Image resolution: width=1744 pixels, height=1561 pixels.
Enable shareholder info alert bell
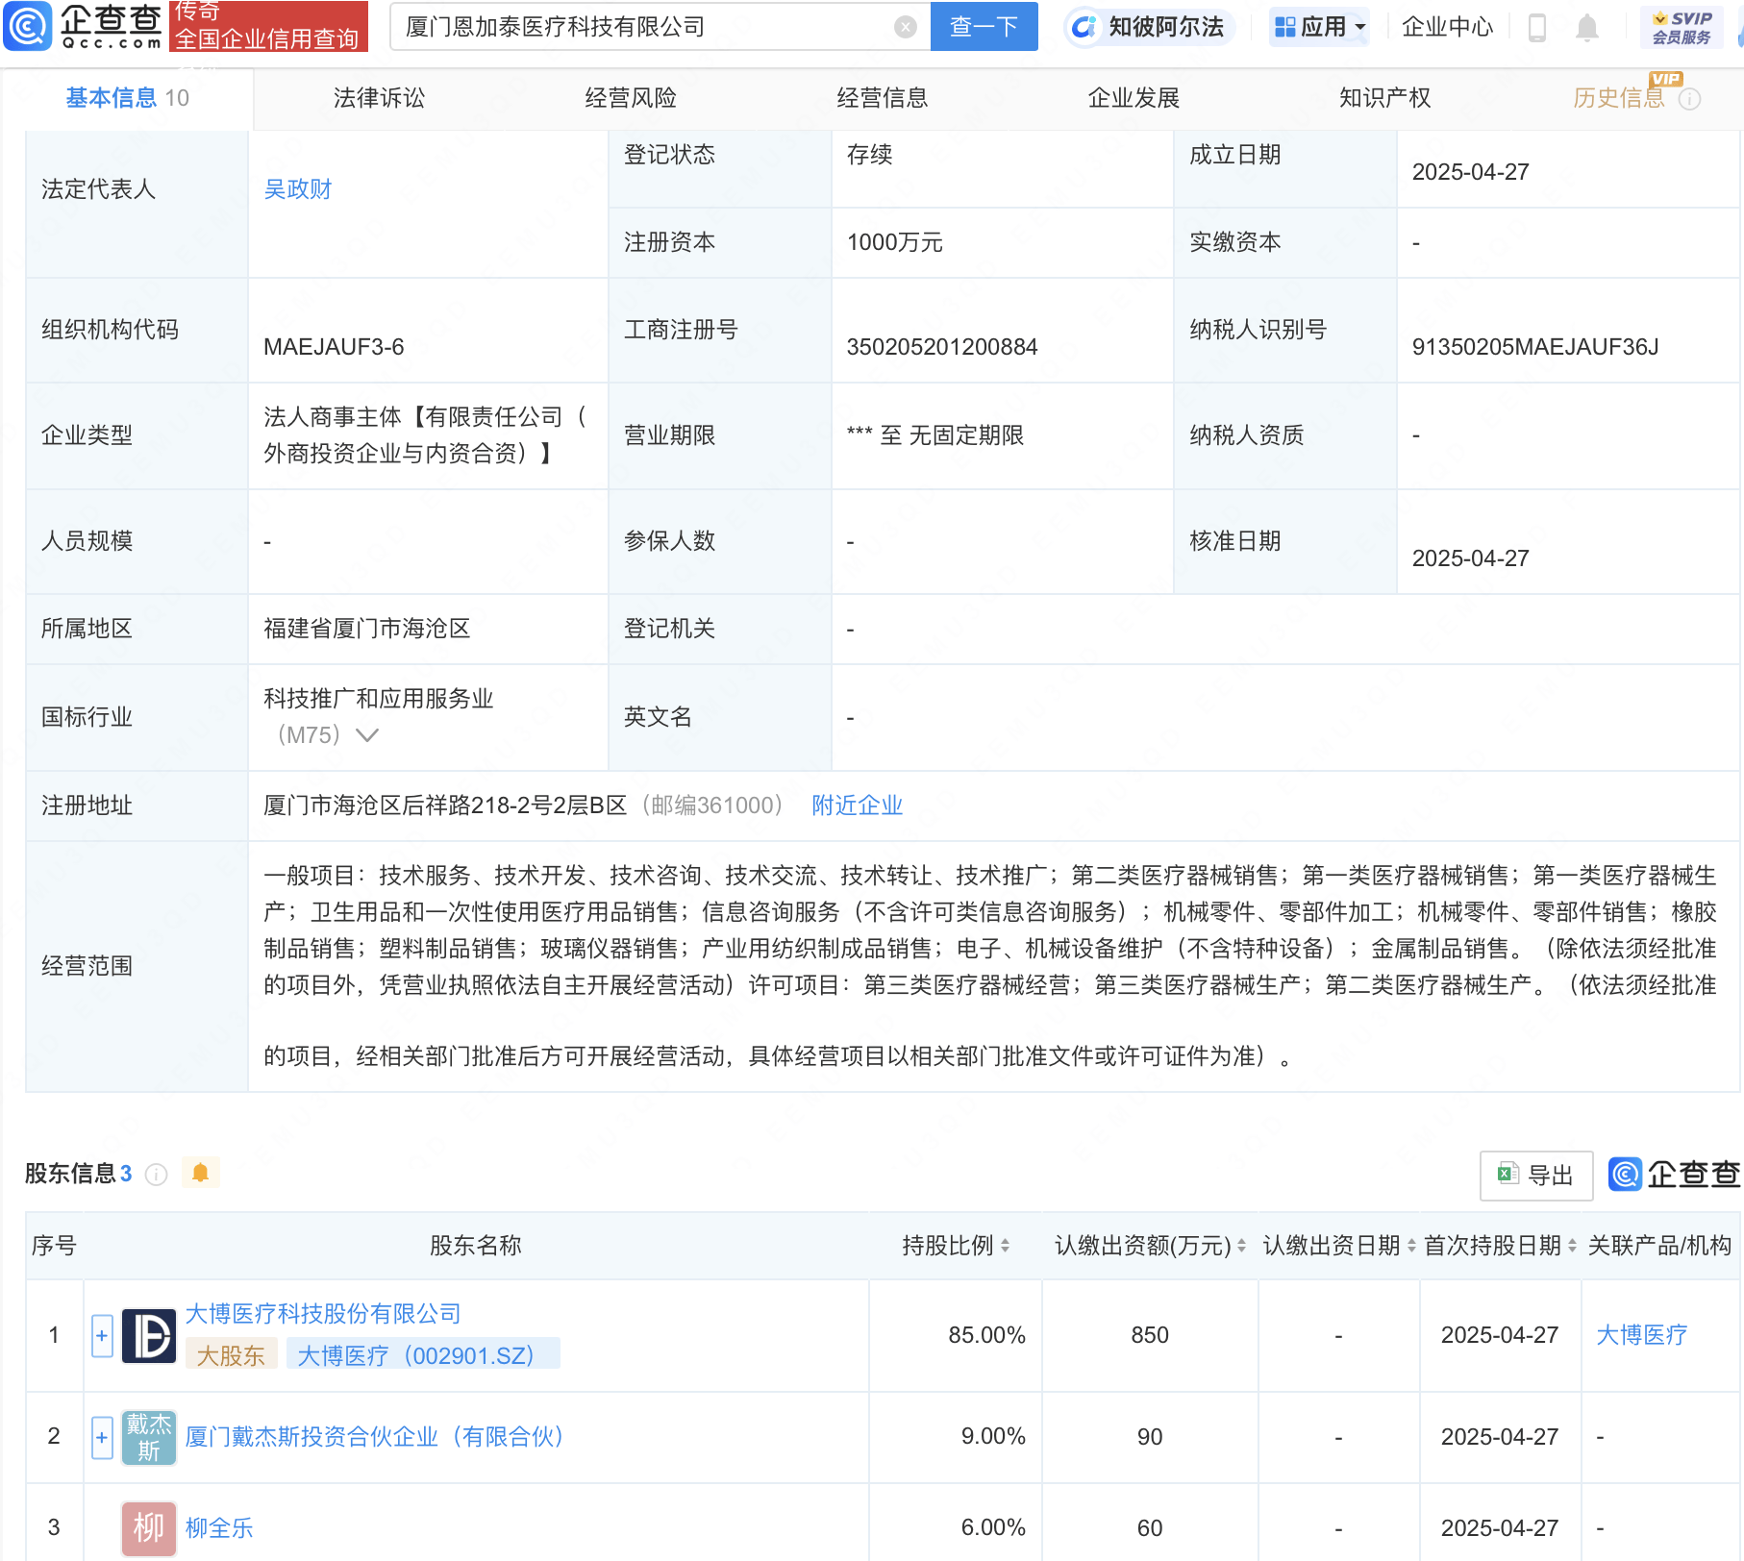click(x=200, y=1173)
